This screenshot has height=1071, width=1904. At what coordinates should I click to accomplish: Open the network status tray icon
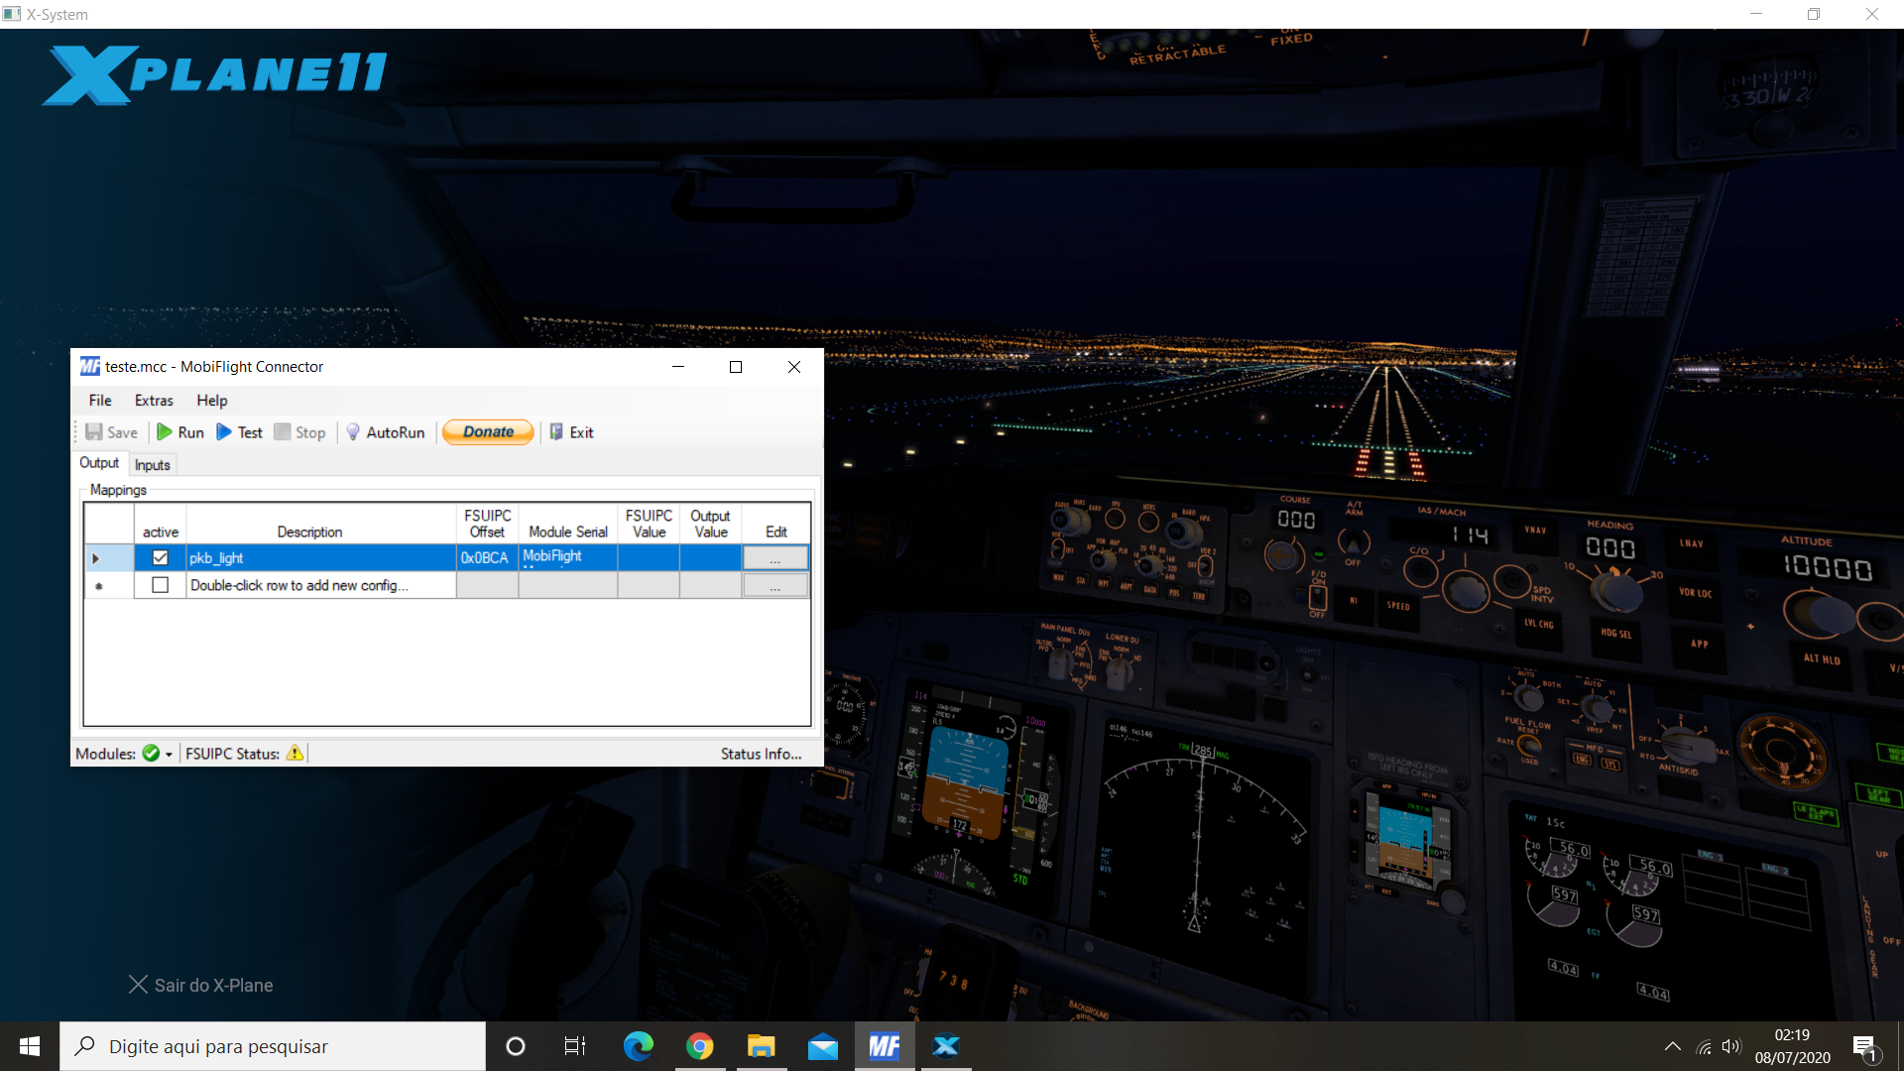point(1704,1046)
